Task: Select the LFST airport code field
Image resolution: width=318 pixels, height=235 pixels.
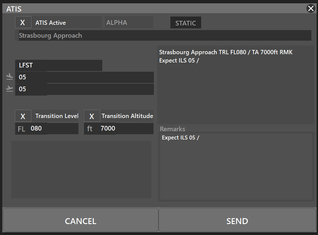Action: (x=59, y=65)
